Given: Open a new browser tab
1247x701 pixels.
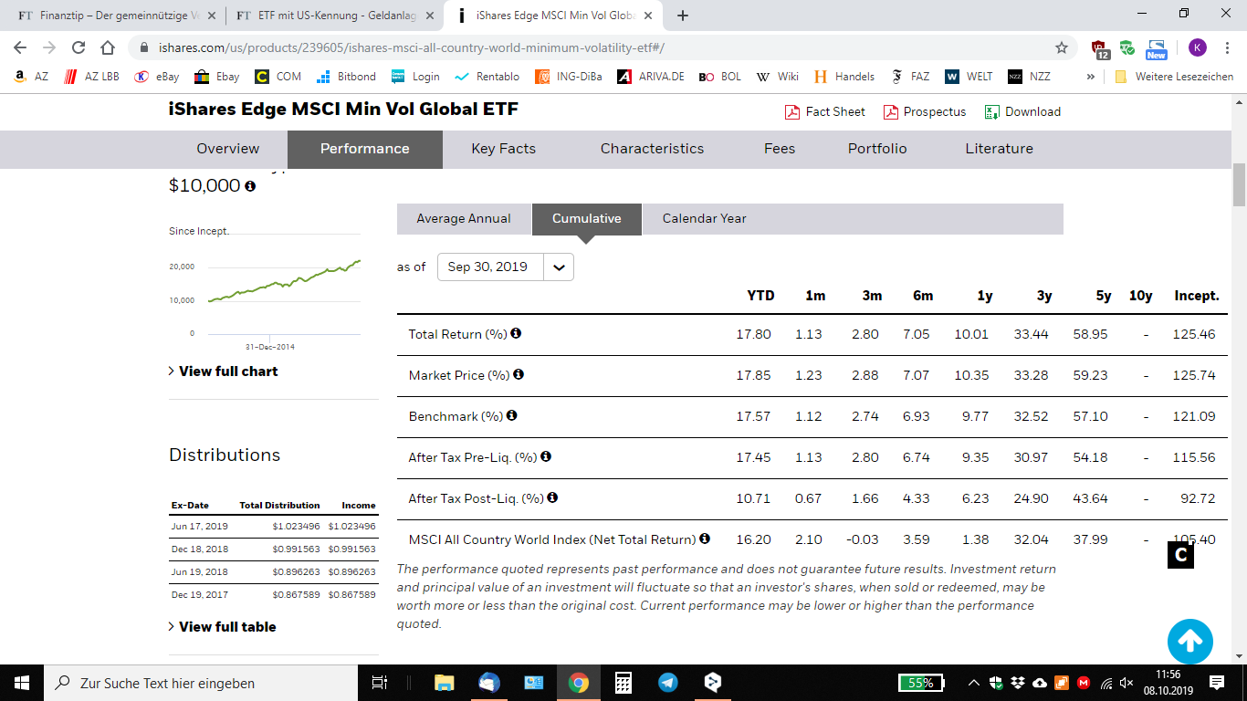Looking at the screenshot, I should click(x=683, y=16).
